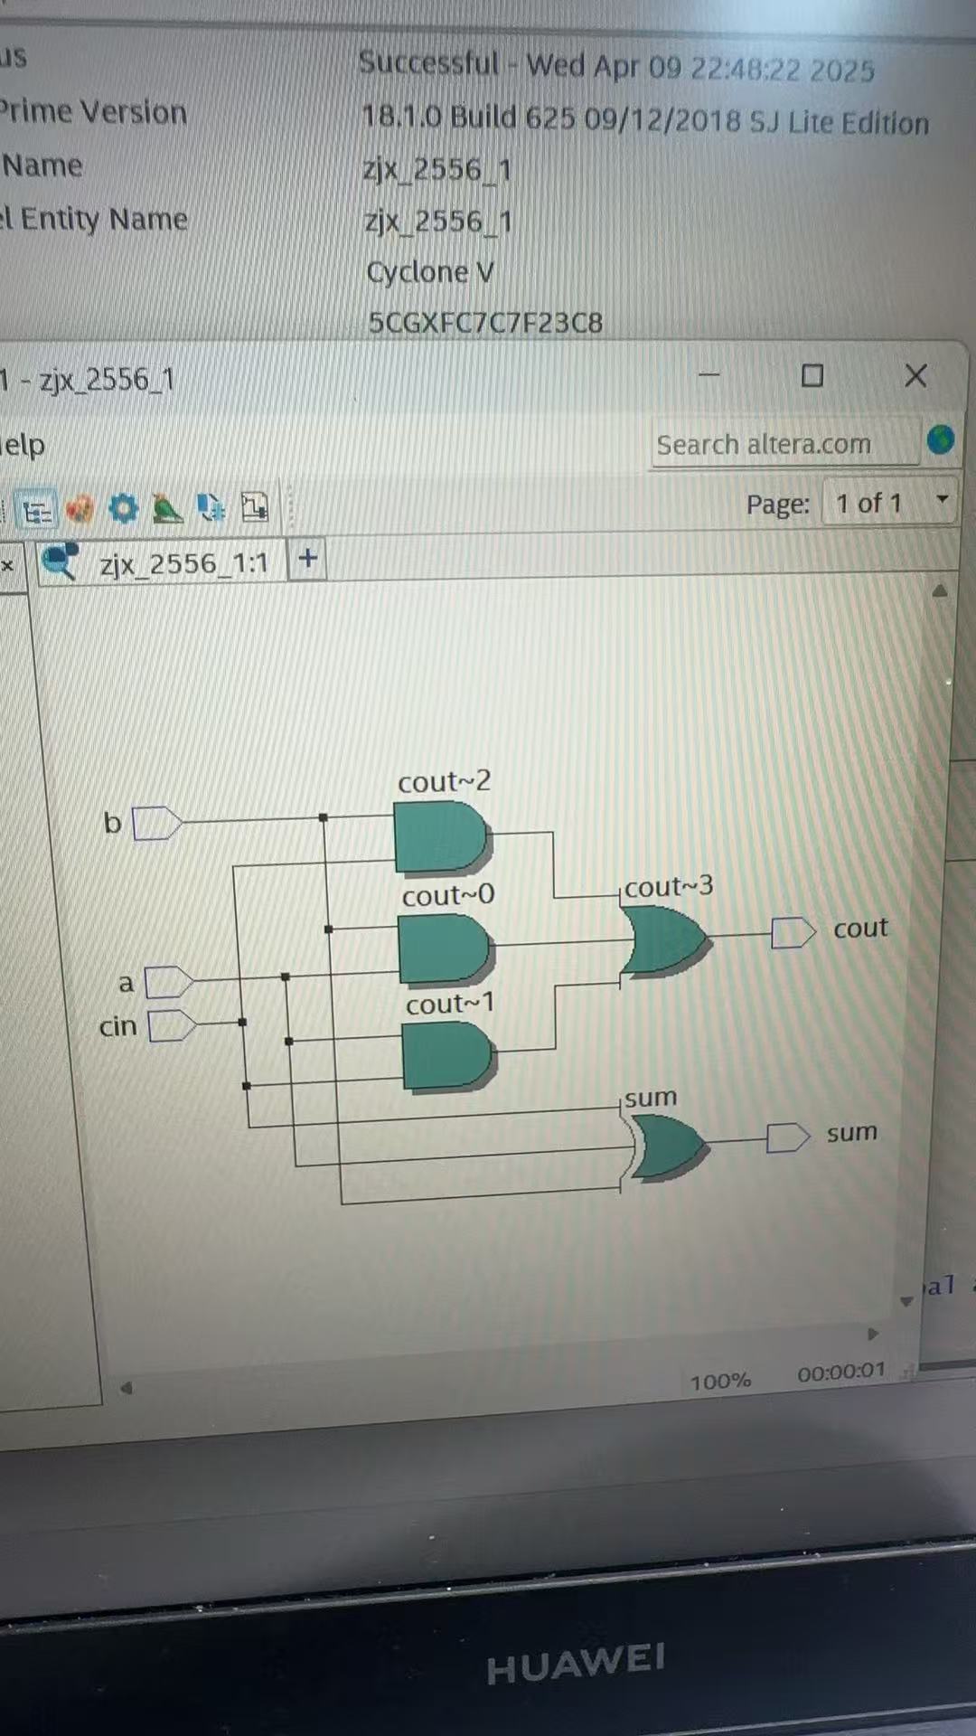The image size is (976, 1736).
Task: Add a new tab with plus button
Action: tap(307, 558)
